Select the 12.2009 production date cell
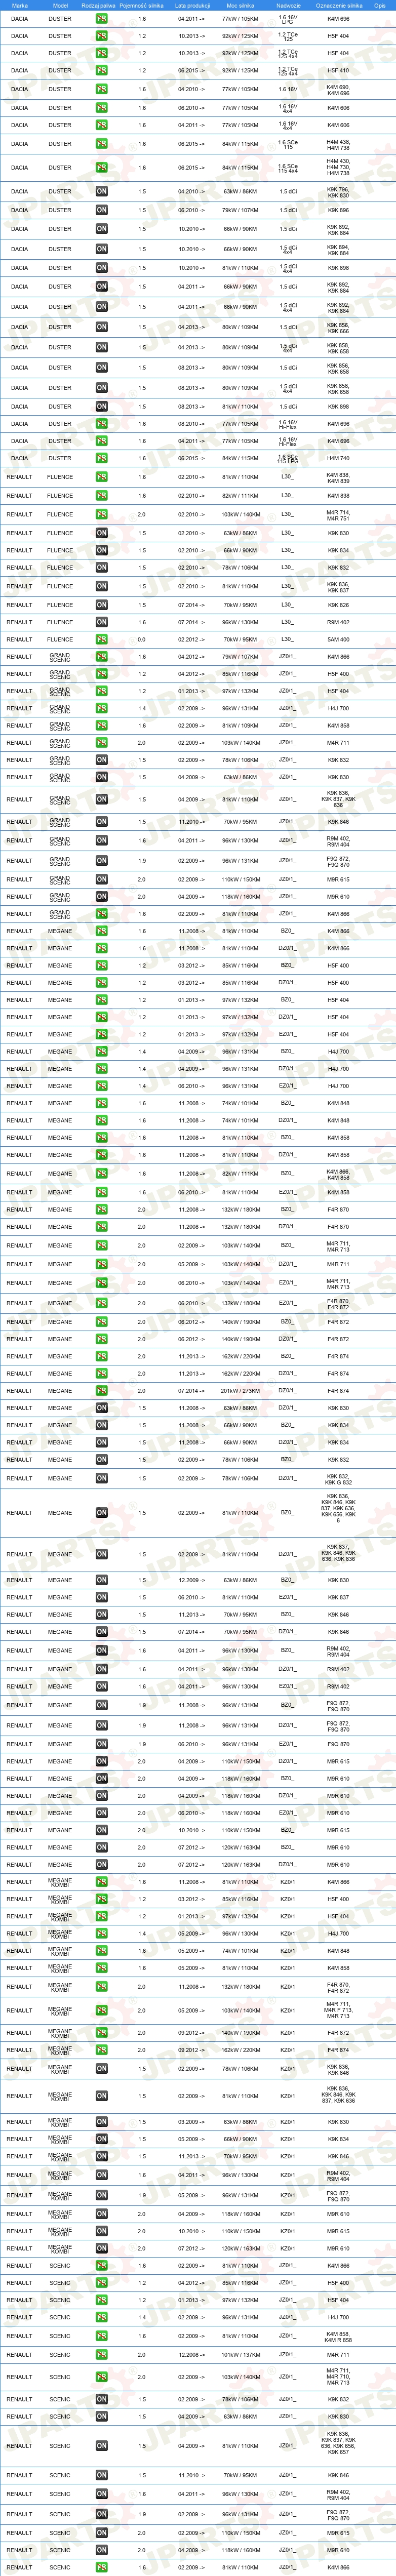The image size is (396, 2576). coord(192,1580)
